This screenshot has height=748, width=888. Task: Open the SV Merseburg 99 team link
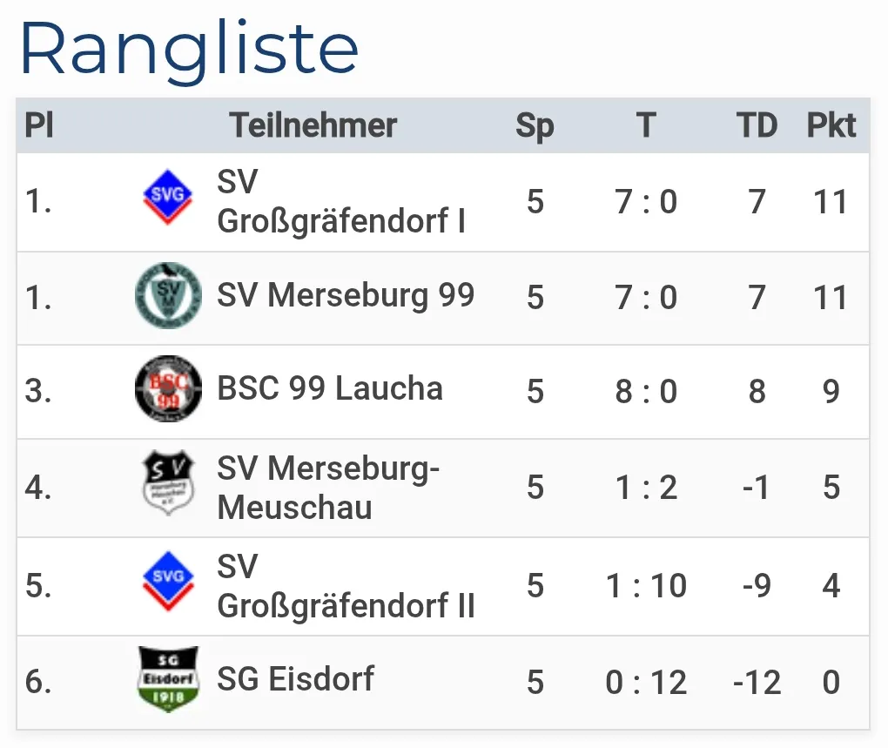(346, 296)
